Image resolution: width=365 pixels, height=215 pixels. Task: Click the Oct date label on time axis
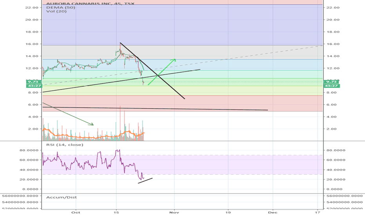point(76,212)
